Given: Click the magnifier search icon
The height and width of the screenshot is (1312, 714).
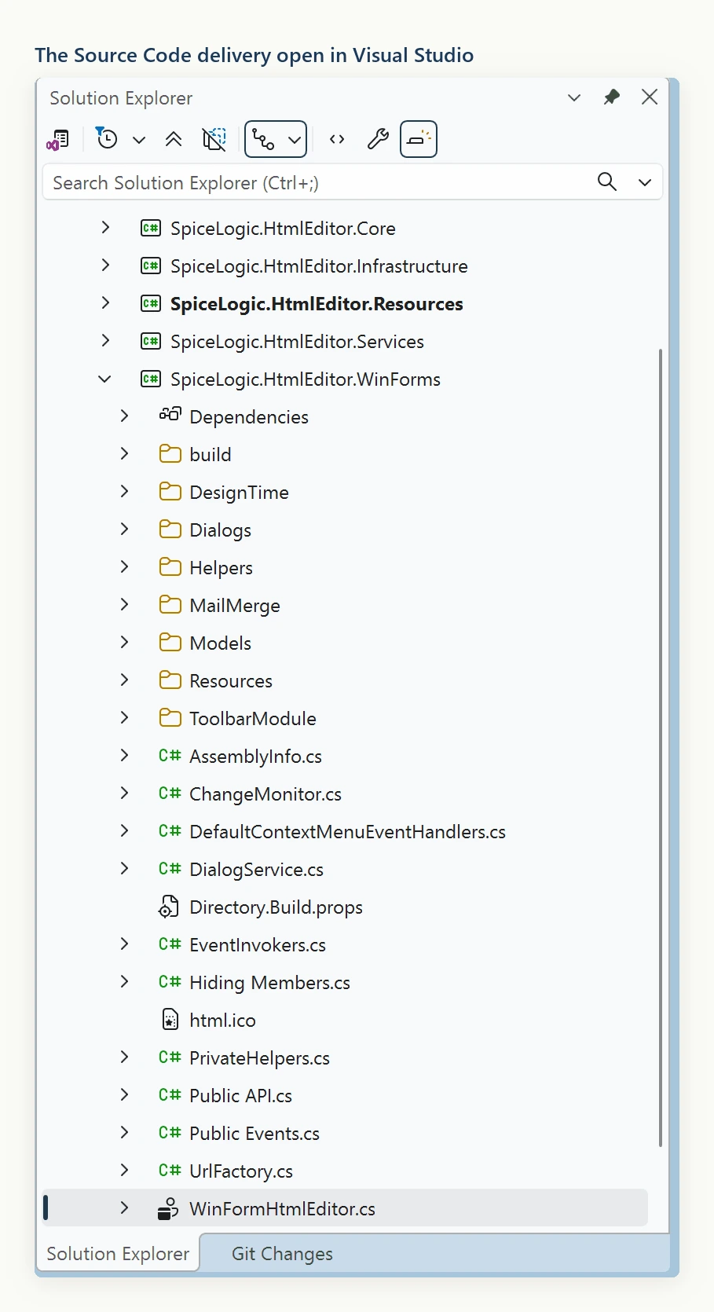Looking at the screenshot, I should (x=607, y=181).
